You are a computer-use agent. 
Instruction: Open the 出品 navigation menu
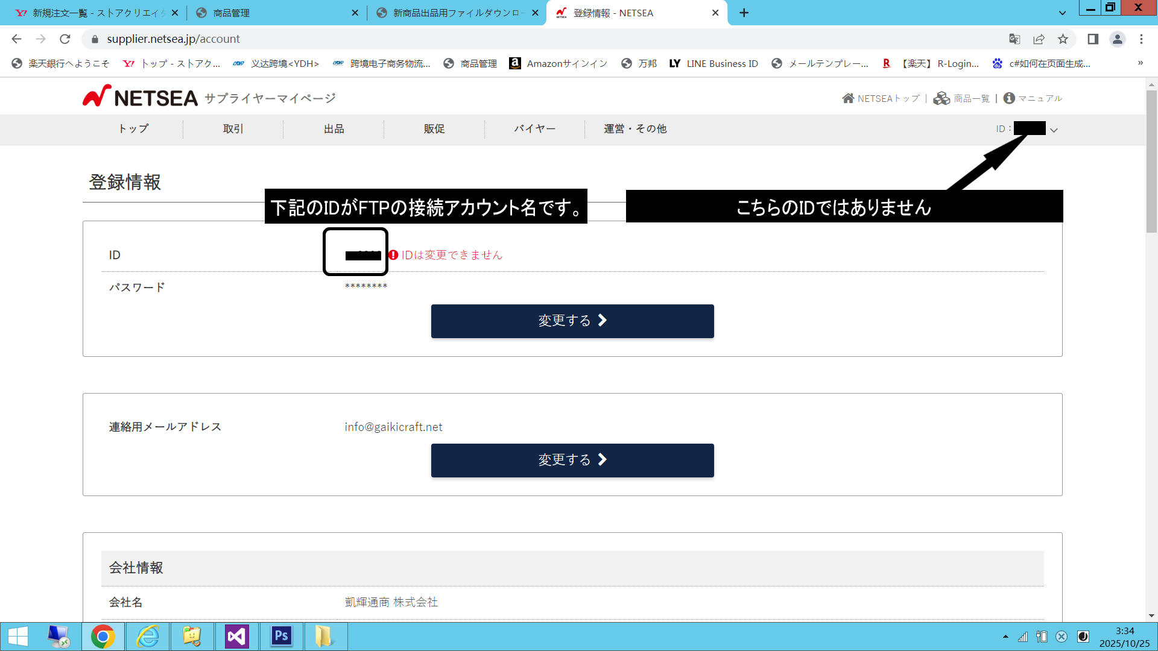334,129
